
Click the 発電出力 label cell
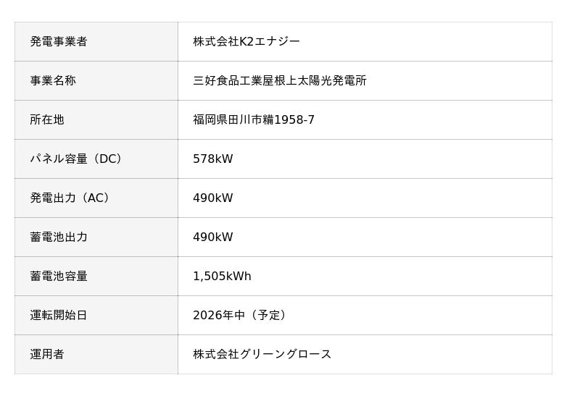coord(58,198)
